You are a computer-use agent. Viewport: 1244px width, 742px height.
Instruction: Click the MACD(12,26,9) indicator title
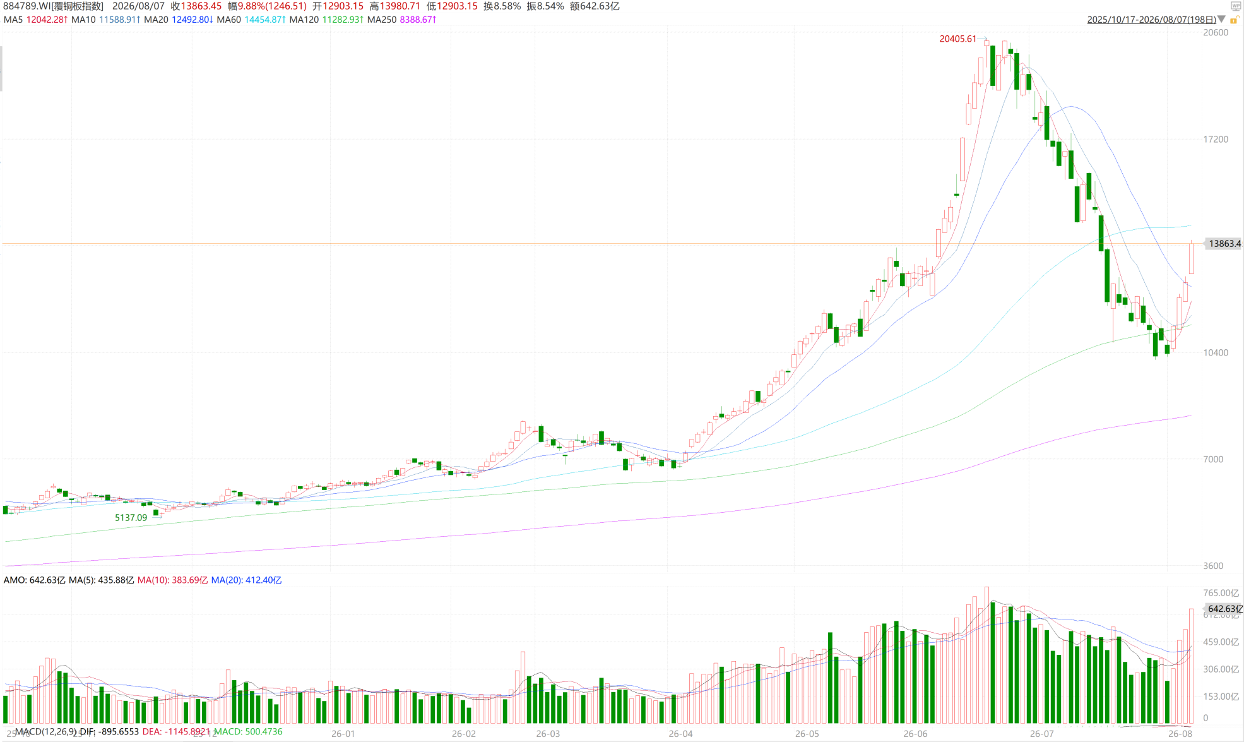46,731
